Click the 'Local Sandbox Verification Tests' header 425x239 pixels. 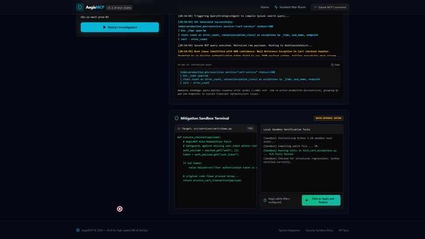pos(286,129)
